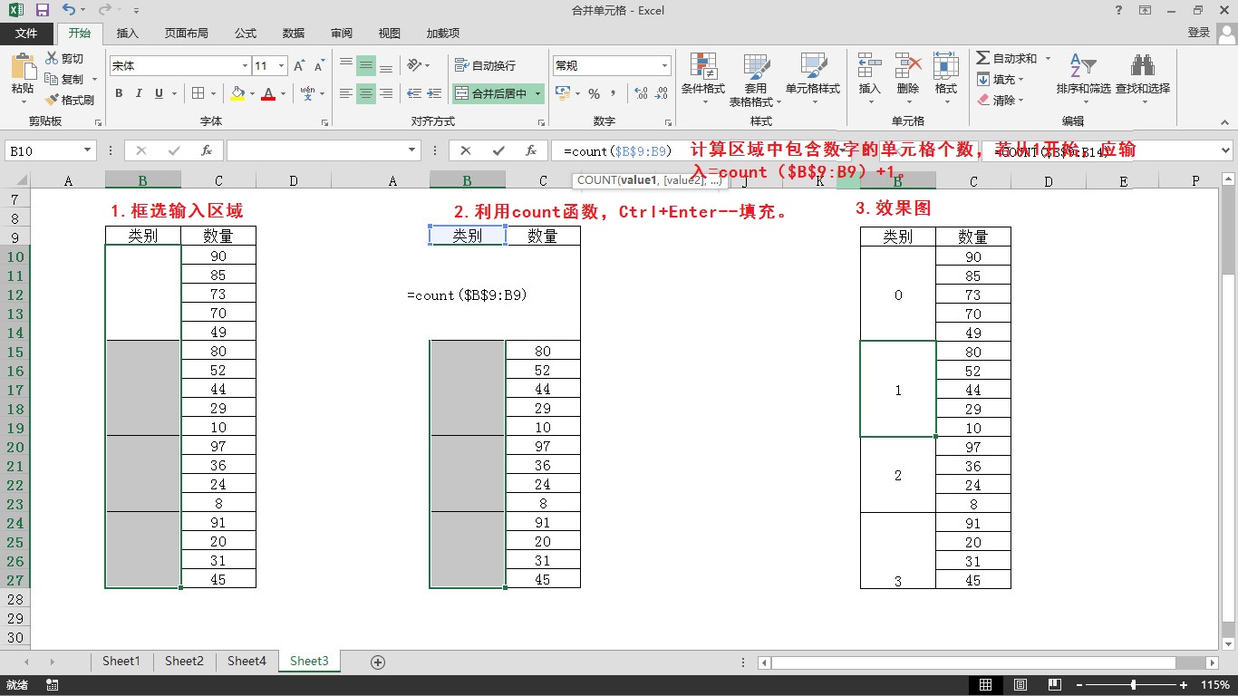
Task: Apply the comma style number format
Action: (614, 93)
